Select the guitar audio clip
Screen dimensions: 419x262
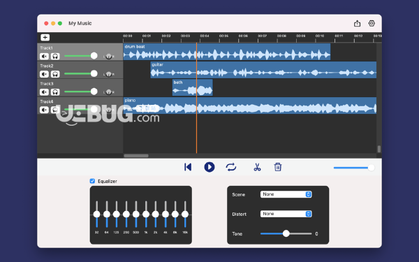point(263,70)
